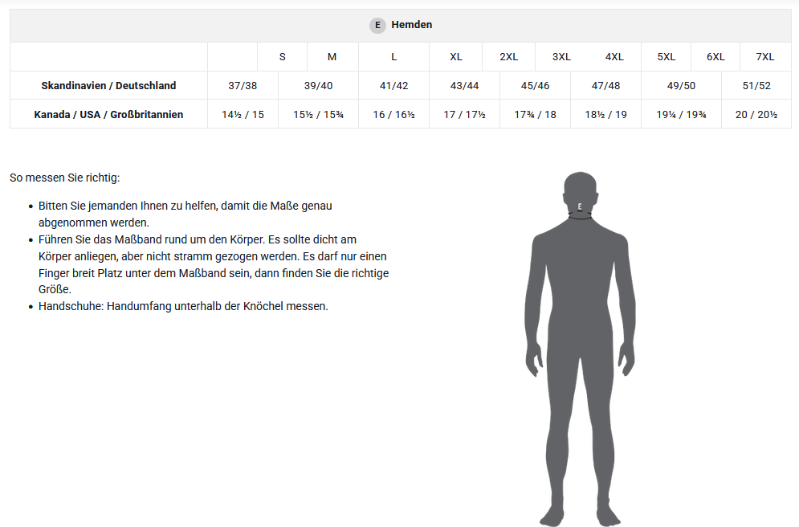
Task: Click the 16 / 16½ inch size cell
Action: 393,115
